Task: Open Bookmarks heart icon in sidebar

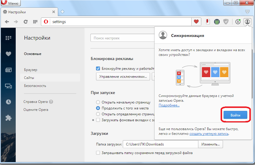Action: click(x=8, y=54)
